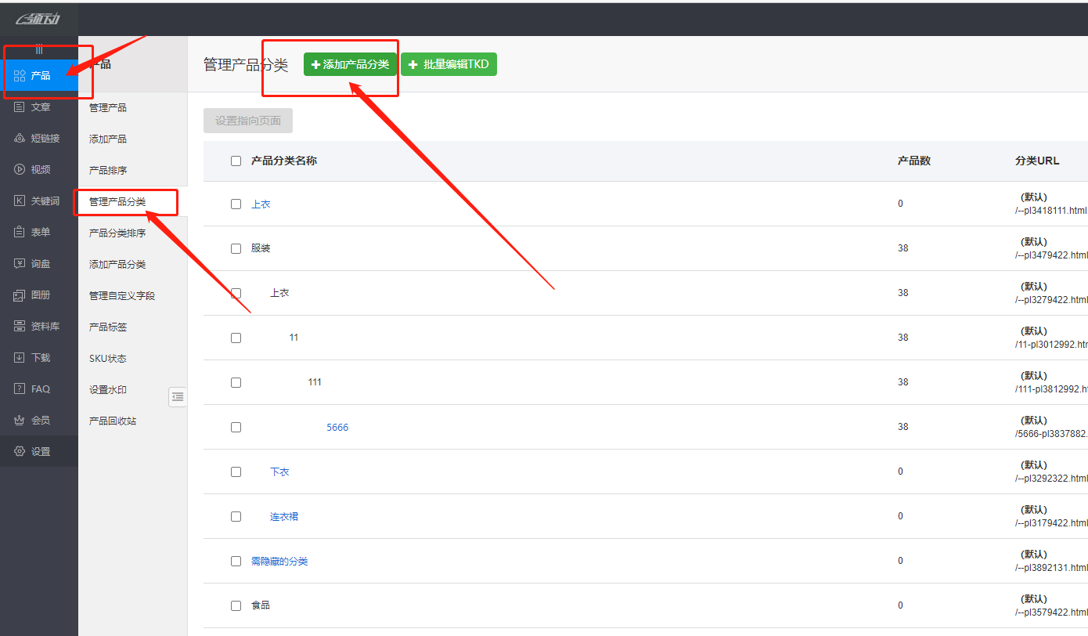
Task: Open the 询盘 sidebar icon
Action: coord(20,264)
